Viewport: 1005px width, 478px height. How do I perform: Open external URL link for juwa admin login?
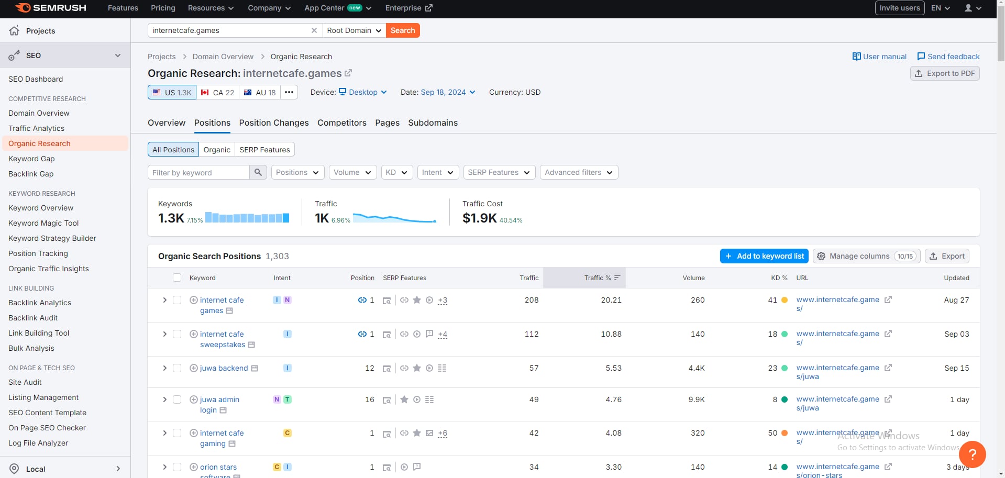pyautogui.click(x=888, y=399)
